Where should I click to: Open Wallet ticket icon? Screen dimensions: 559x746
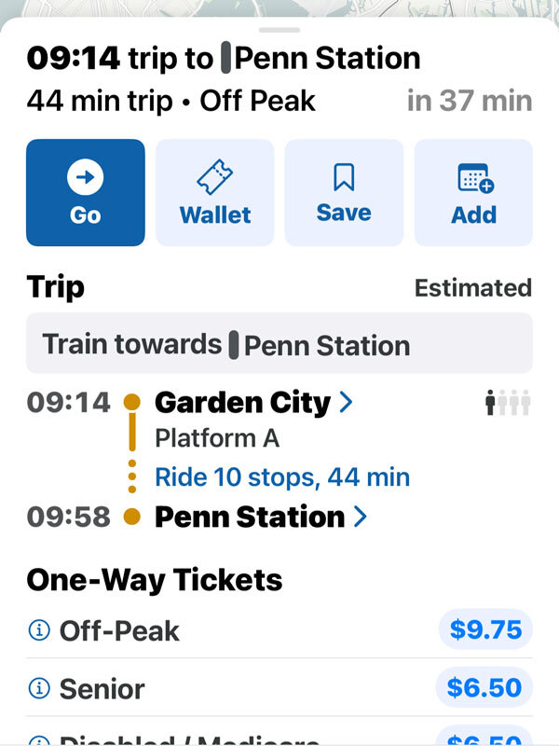pos(215,177)
